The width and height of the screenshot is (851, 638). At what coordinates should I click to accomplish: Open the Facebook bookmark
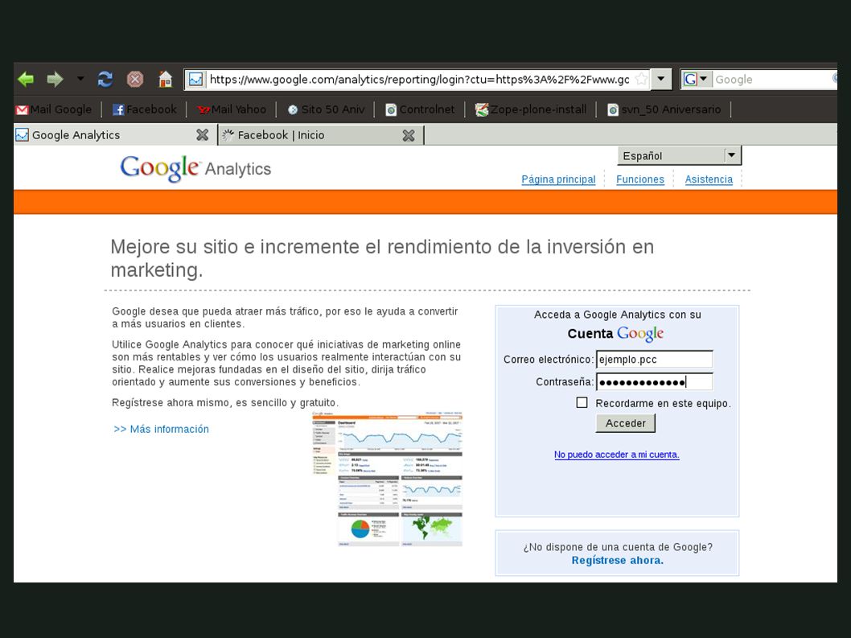tap(144, 109)
